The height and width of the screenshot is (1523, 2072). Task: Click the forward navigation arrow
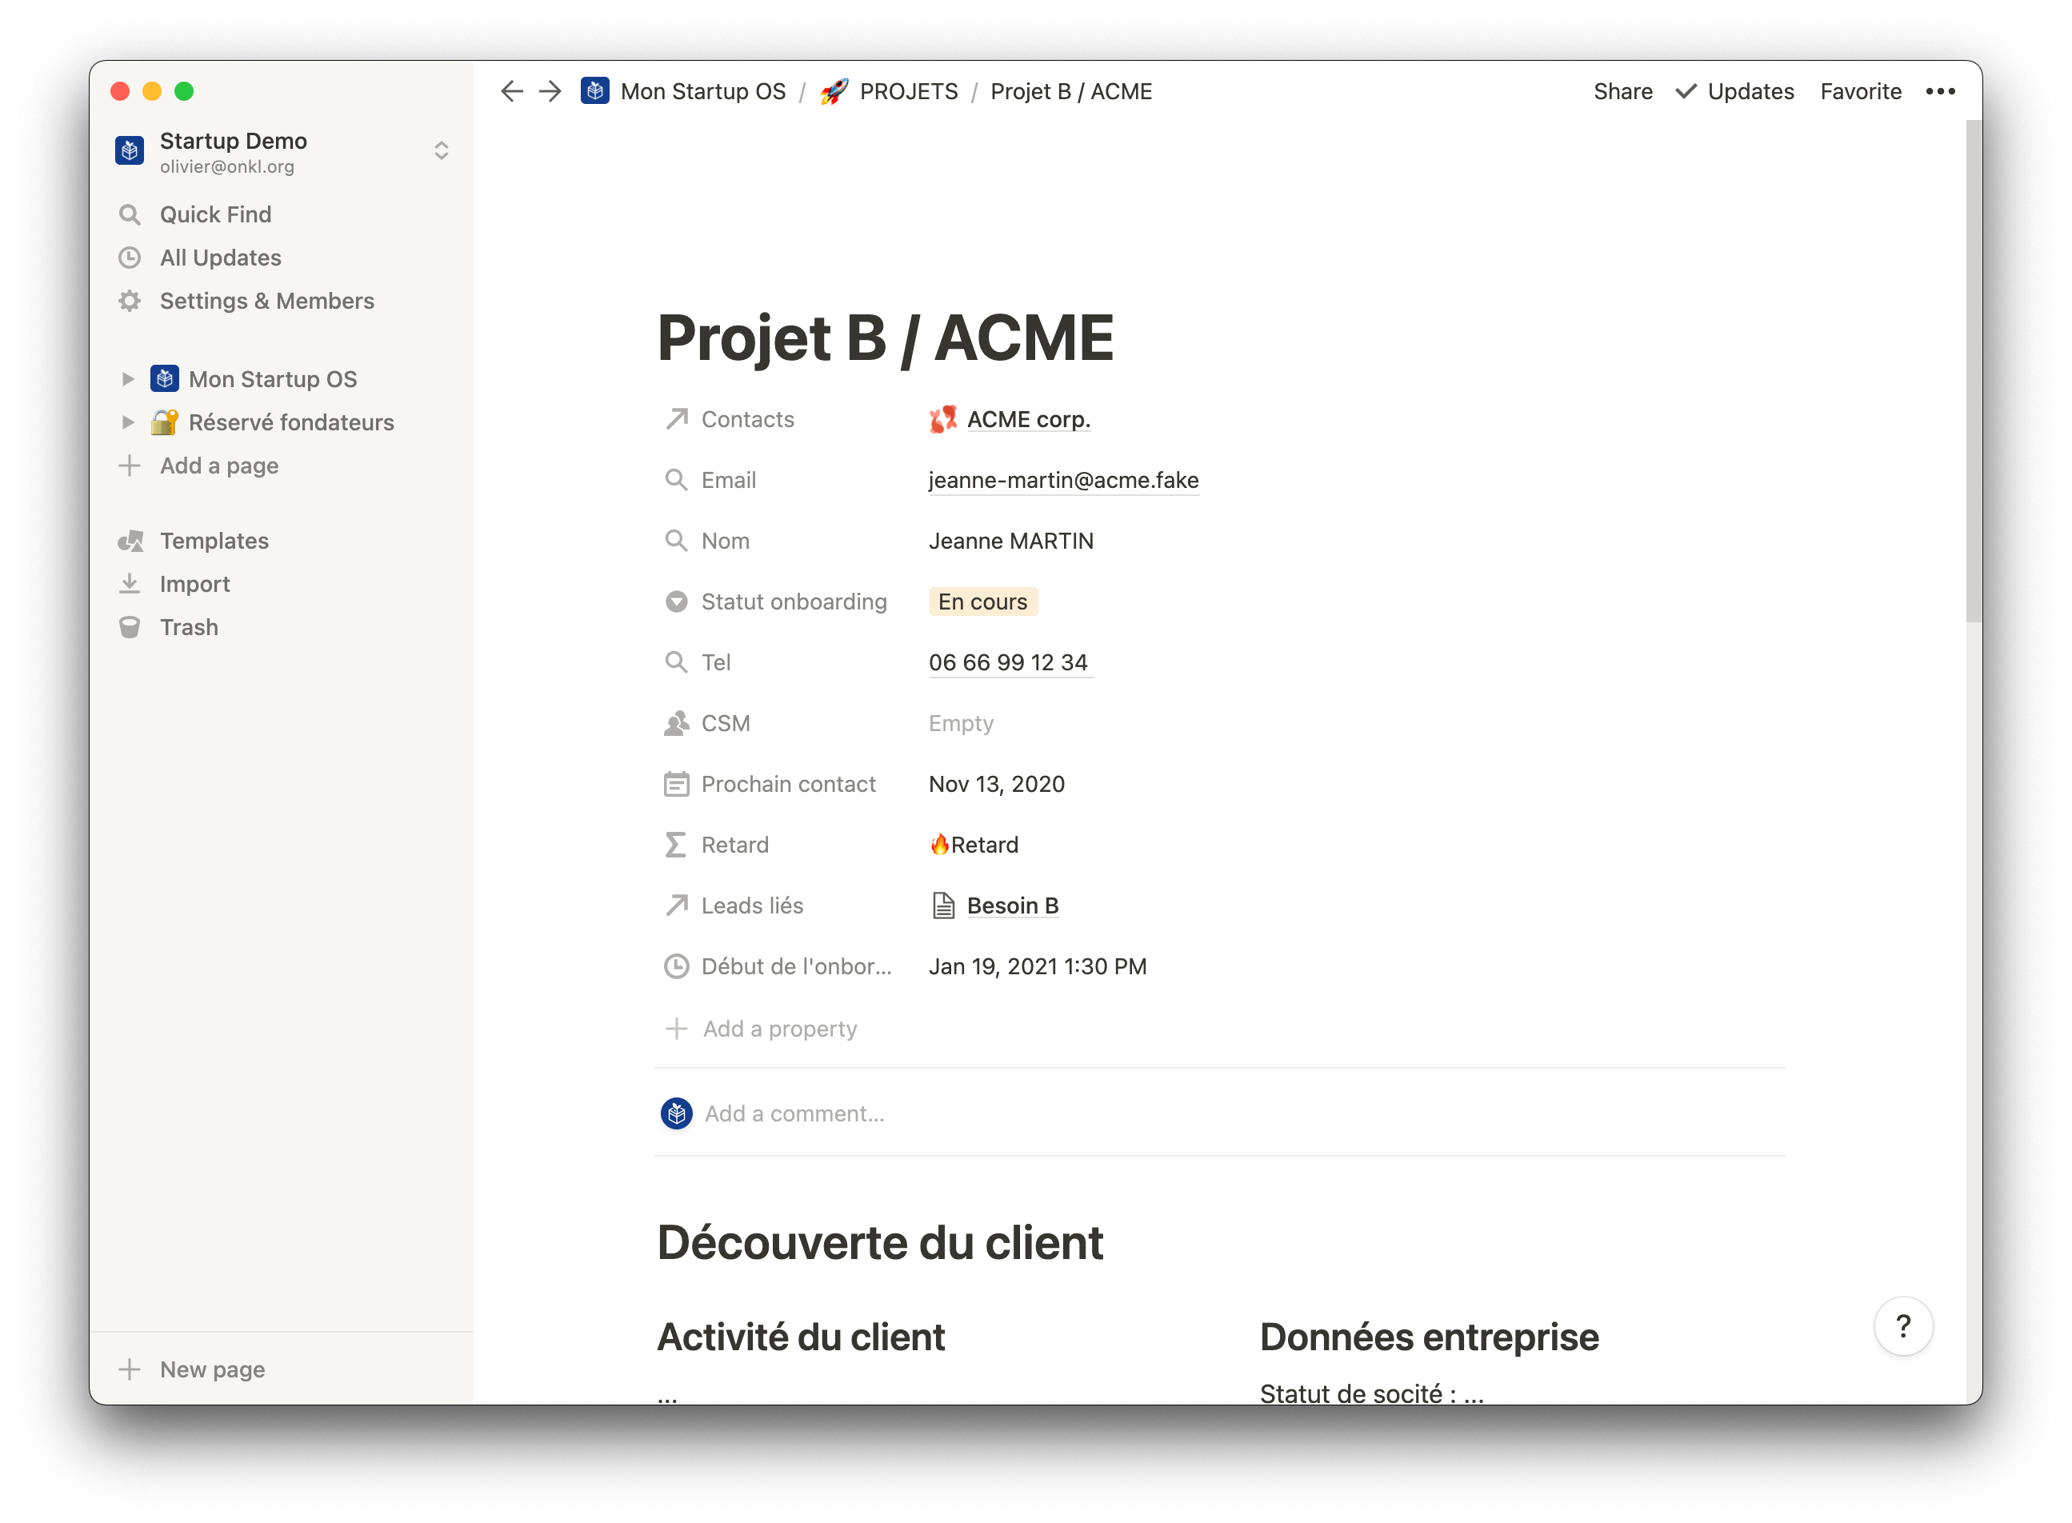pos(550,91)
